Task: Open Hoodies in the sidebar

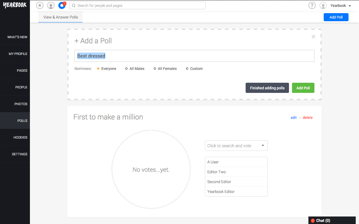Action: (15, 137)
